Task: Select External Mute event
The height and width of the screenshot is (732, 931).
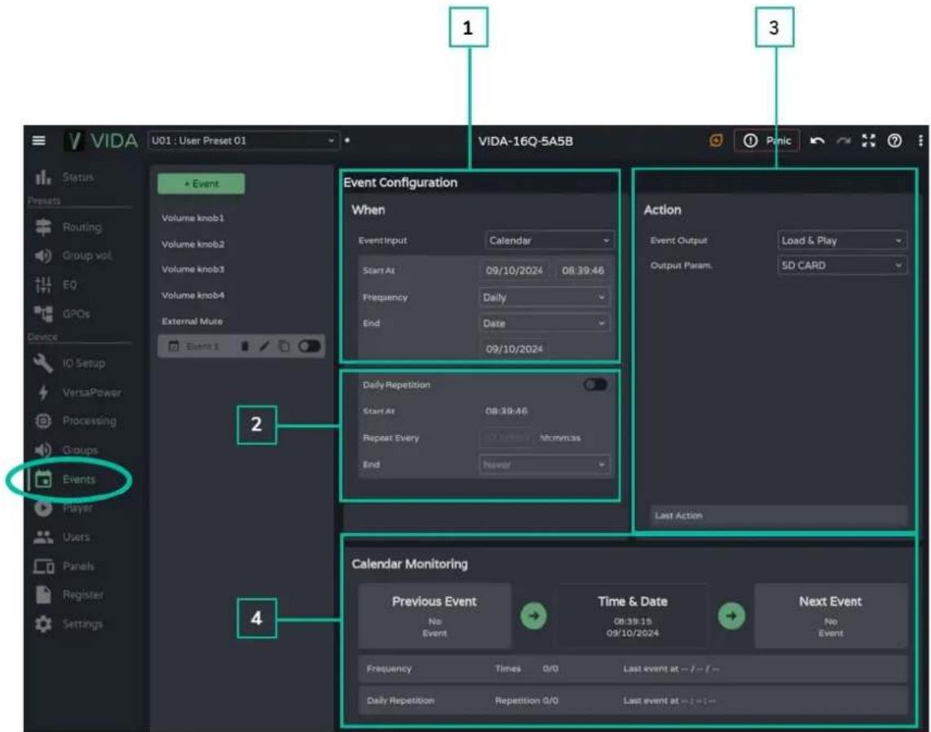Action: coord(192,321)
